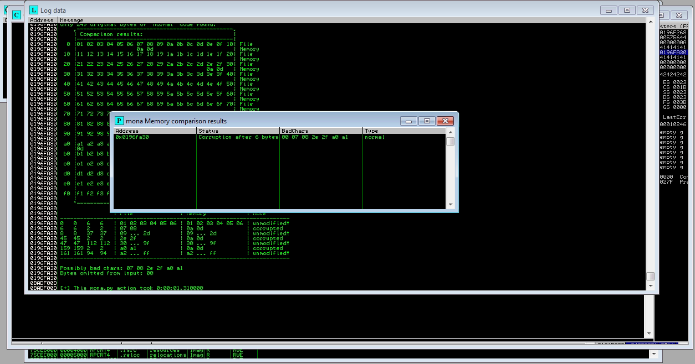Minimize the Log data window
This screenshot has height=364, width=695.
610,10
